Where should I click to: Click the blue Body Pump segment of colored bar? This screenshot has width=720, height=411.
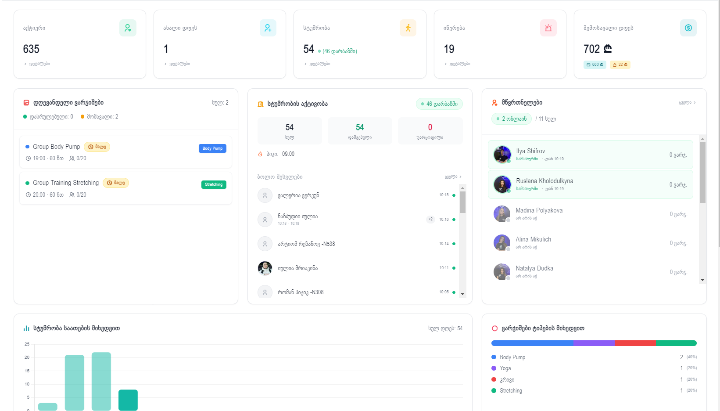pyautogui.click(x=532, y=343)
